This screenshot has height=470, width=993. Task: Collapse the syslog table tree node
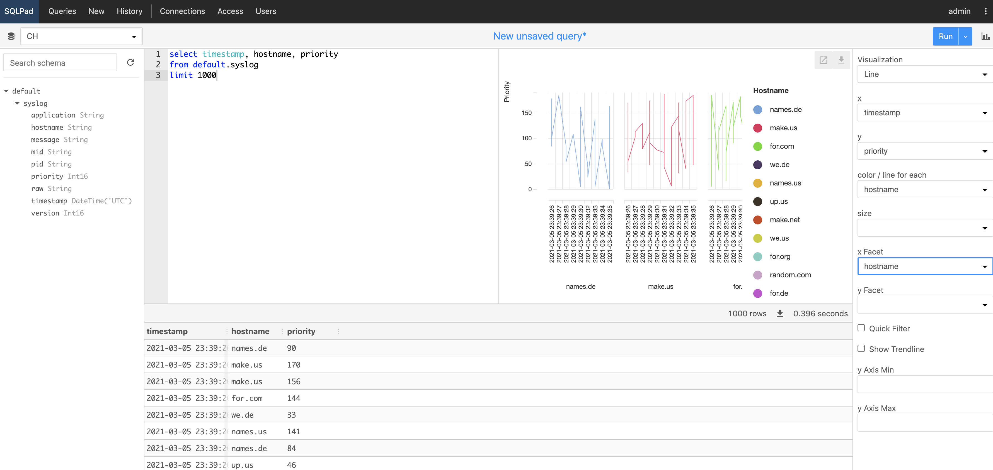[x=17, y=103]
